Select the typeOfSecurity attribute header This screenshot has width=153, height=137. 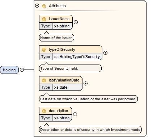point(71,49)
